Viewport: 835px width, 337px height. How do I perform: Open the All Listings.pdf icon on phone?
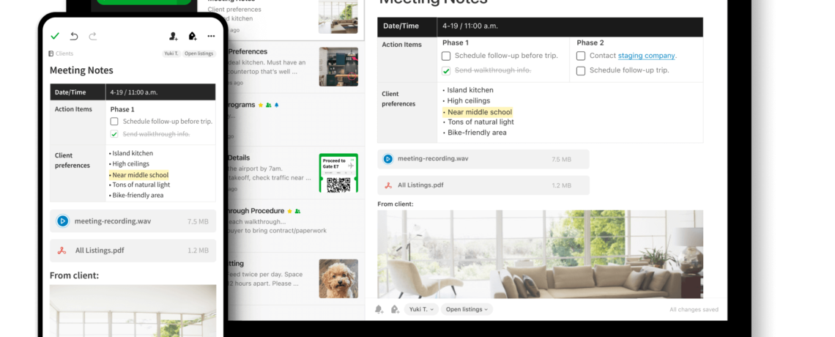[62, 251]
